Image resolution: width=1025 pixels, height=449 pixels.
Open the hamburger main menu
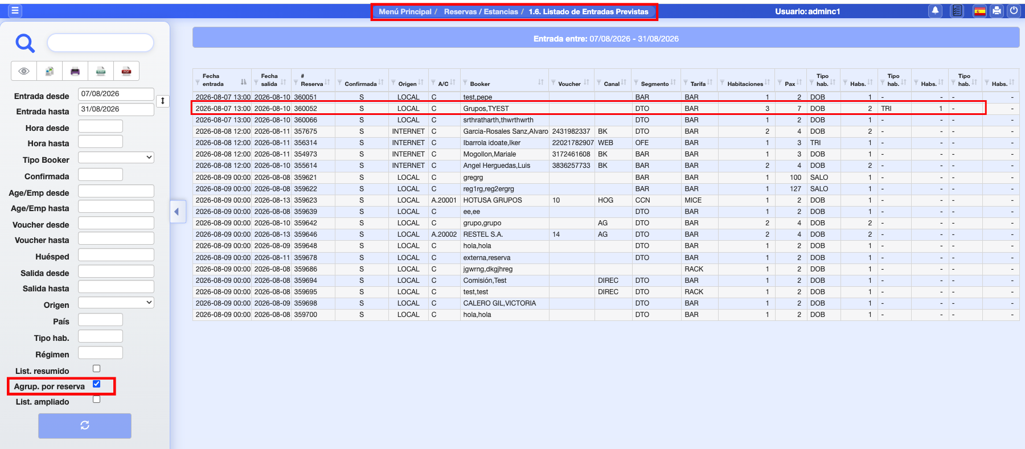[x=15, y=11]
